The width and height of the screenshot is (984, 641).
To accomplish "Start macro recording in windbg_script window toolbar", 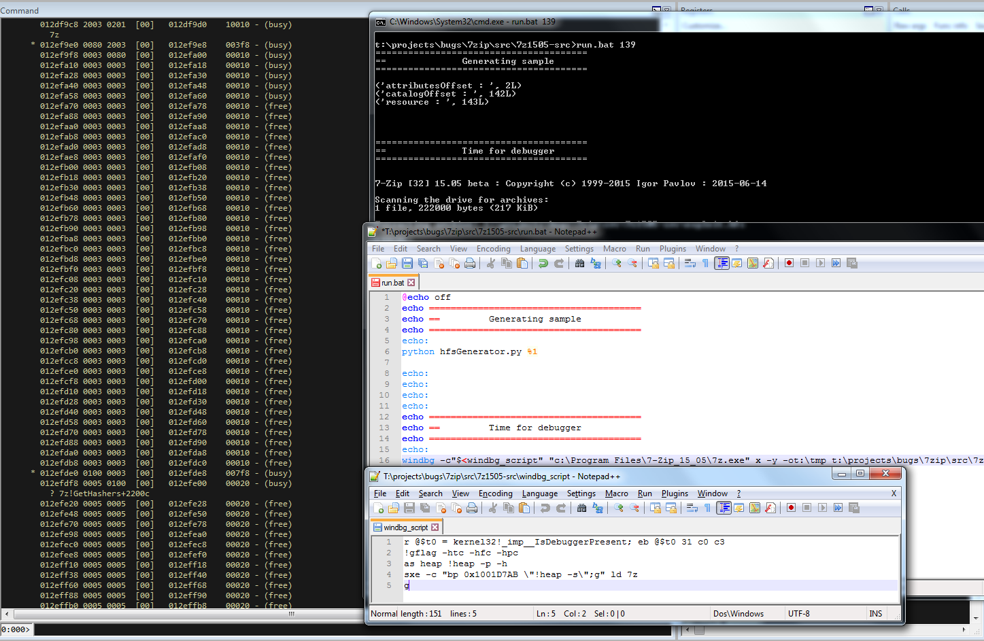I will tap(791, 508).
